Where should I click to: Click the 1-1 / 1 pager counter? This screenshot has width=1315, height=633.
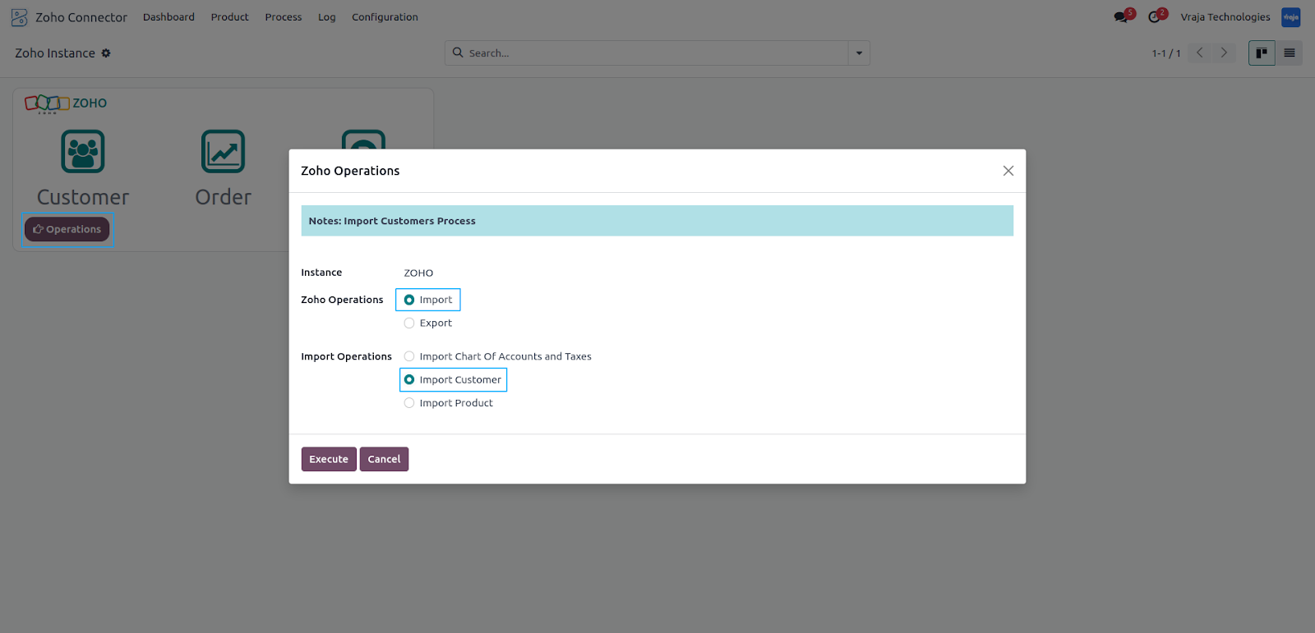click(x=1166, y=53)
